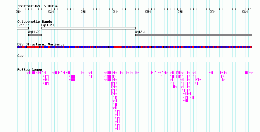Image resolution: width=260 pixels, height=132 pixels.
Task: Open the long spliced gene between 55M and 55.6M
Action: tap(160, 73)
